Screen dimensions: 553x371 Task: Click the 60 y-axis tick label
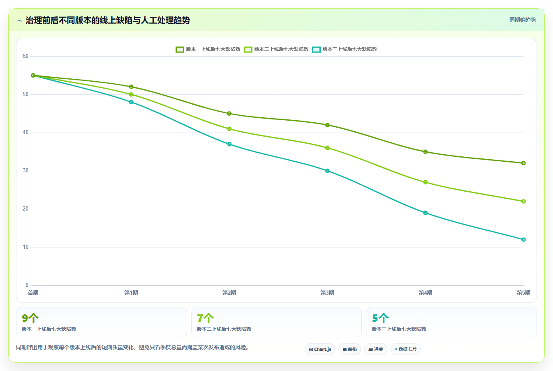point(25,56)
